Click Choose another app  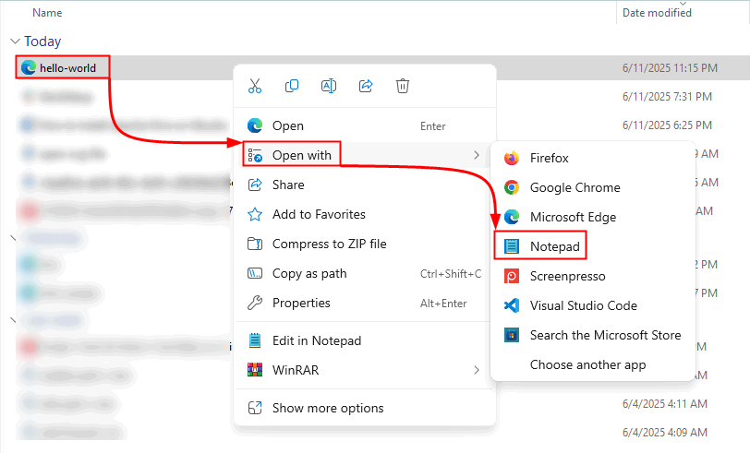[x=587, y=364]
